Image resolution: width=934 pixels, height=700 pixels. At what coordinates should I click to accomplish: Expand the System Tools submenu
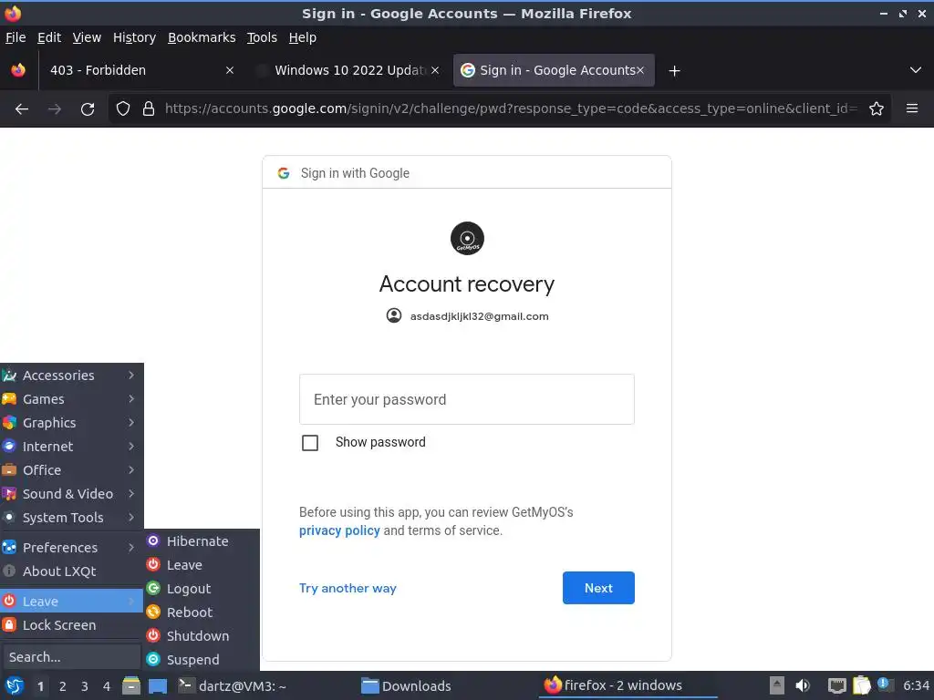(71, 518)
